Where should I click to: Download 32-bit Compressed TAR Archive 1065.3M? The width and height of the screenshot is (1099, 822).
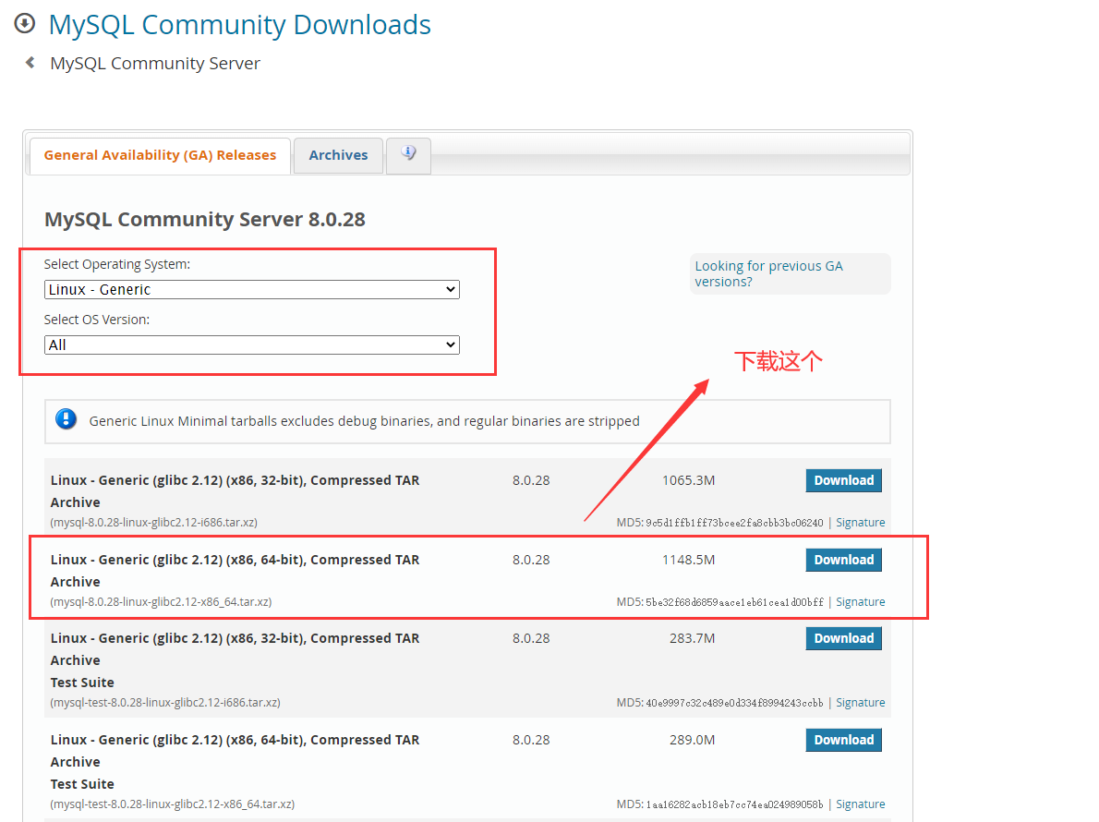843,480
